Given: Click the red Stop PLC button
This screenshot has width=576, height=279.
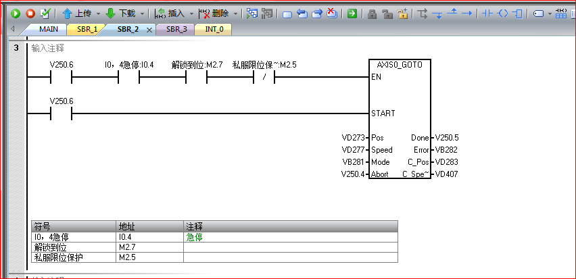Looking at the screenshot, I should [x=30, y=14].
